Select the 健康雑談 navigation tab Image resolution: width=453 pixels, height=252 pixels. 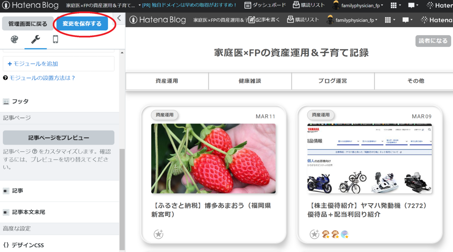pos(250,81)
